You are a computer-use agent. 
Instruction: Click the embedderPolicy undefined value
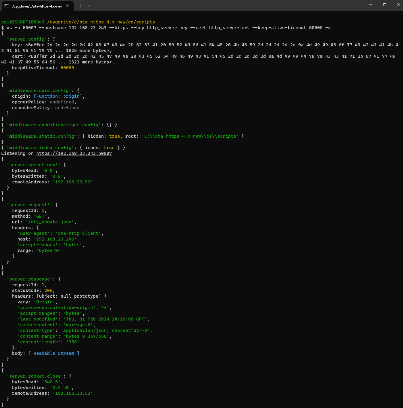point(67,108)
